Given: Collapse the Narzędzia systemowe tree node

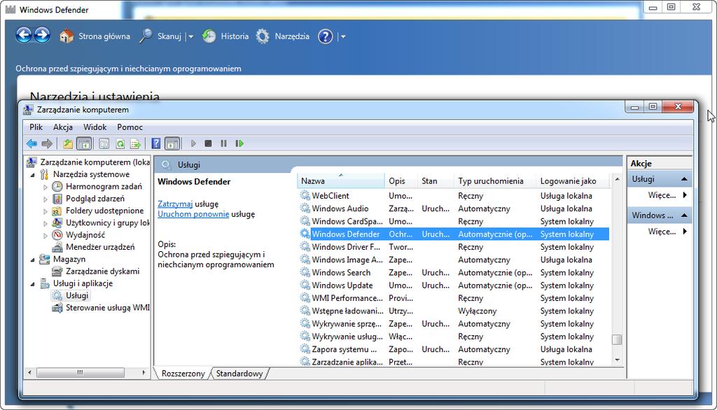Looking at the screenshot, I should coord(32,175).
